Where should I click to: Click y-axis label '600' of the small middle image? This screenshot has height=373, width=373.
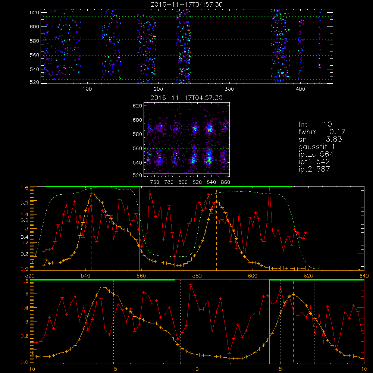(138, 120)
